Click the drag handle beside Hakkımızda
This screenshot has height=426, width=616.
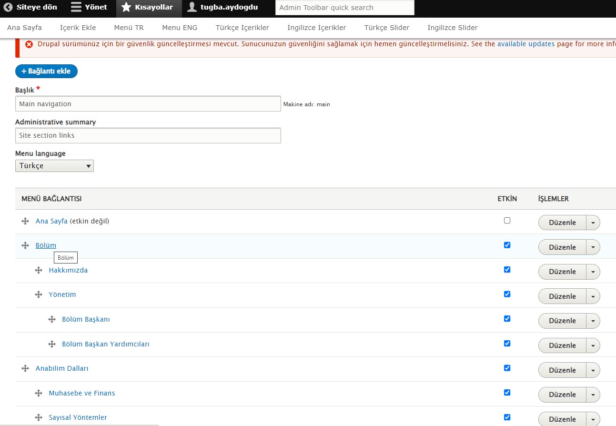pyautogui.click(x=39, y=270)
